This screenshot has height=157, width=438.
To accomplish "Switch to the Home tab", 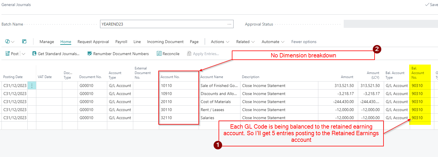I will coord(66,42).
